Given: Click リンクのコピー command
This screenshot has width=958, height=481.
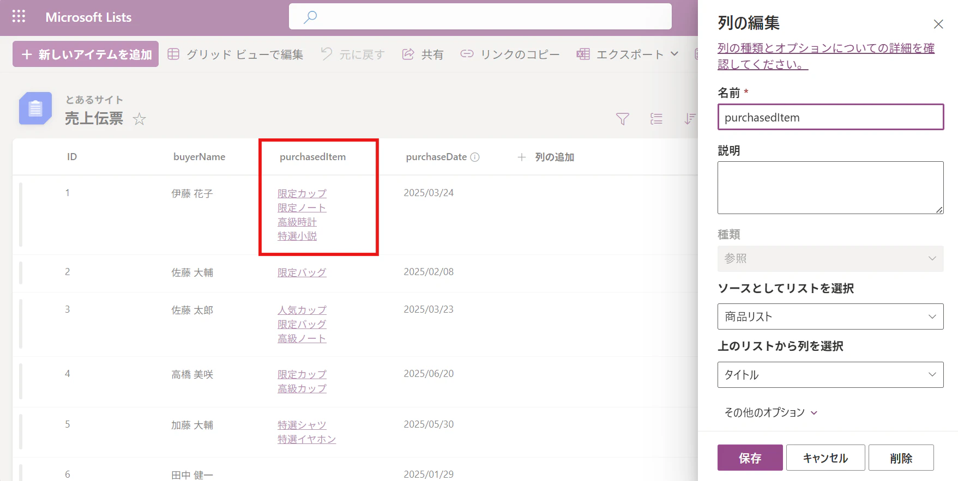Looking at the screenshot, I should 510,54.
